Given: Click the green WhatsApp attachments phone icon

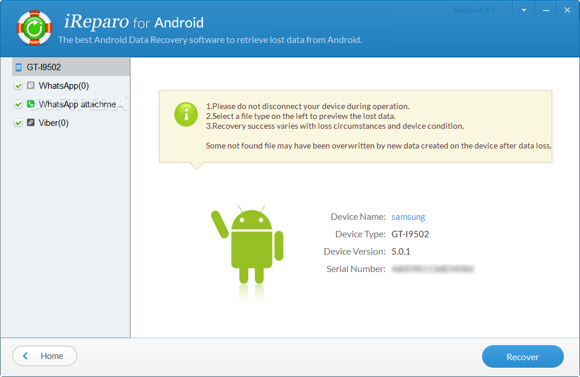Looking at the screenshot, I should point(31,104).
